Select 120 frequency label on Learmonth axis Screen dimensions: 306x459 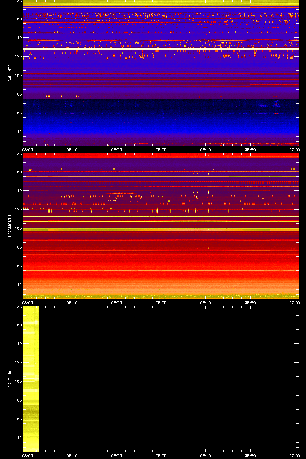pyautogui.click(x=18, y=210)
